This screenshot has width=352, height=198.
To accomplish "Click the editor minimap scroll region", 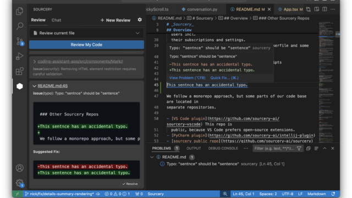I will click(x=327, y=82).
